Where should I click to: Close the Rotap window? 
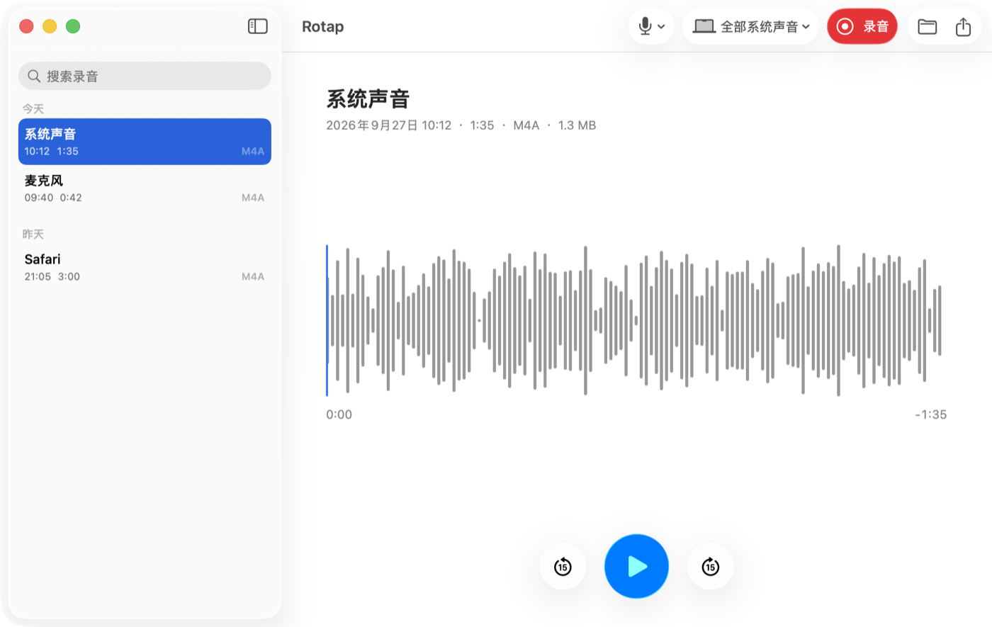click(x=26, y=26)
